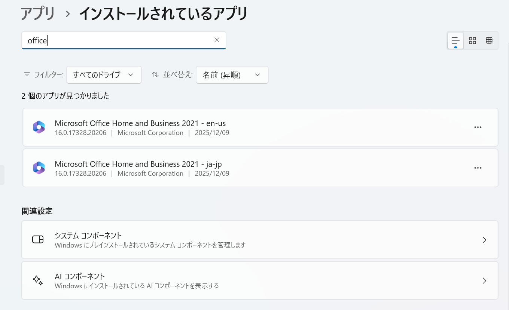Image resolution: width=509 pixels, height=310 pixels.
Task: Click the Office en-us app icon
Action: coord(39,127)
